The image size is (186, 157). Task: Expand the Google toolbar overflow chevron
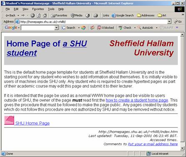tap(177, 28)
